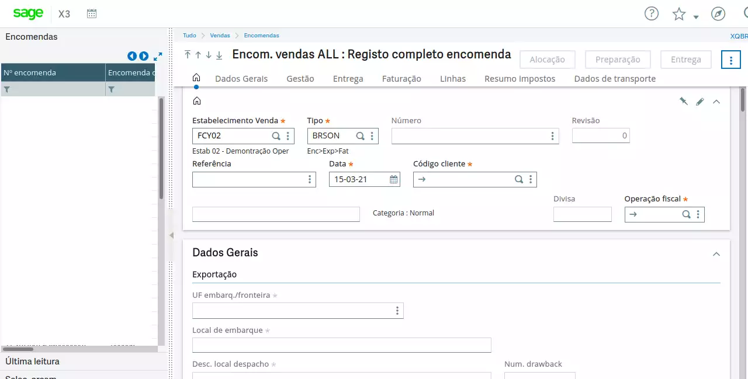This screenshot has height=379, width=748.
Task: Go to next page in Encomendas list
Action: point(144,57)
